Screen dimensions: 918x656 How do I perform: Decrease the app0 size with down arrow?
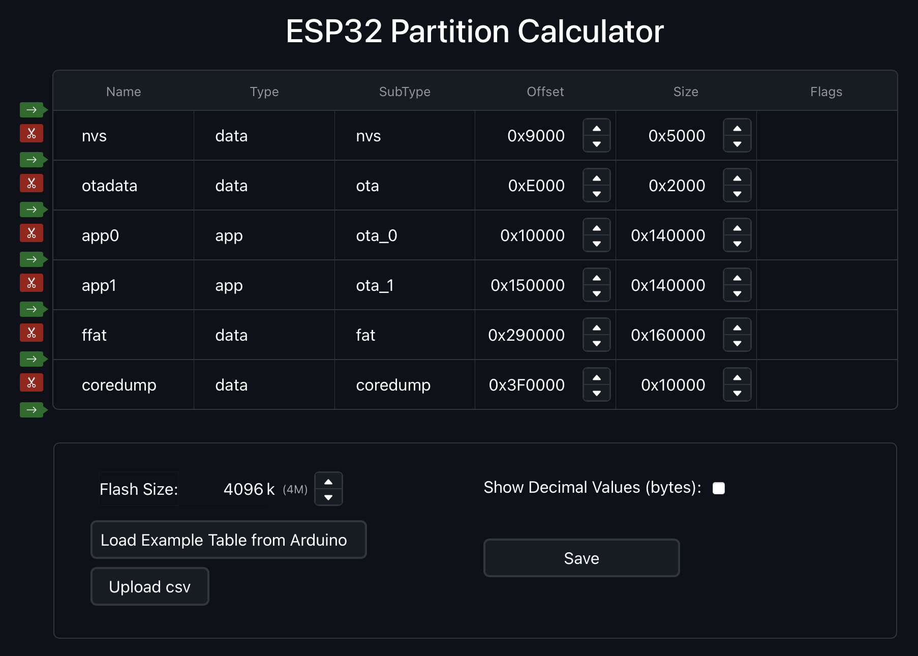[737, 244]
